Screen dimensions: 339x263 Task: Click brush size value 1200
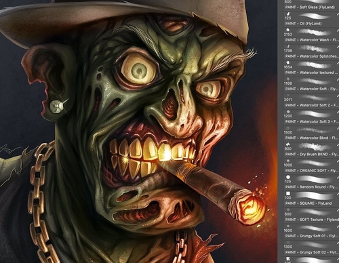(288, 116)
